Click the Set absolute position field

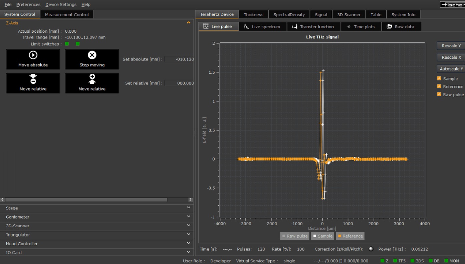click(x=179, y=59)
